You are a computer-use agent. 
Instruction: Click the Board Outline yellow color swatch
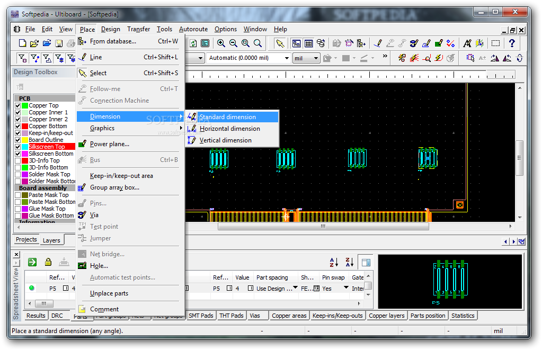point(25,140)
